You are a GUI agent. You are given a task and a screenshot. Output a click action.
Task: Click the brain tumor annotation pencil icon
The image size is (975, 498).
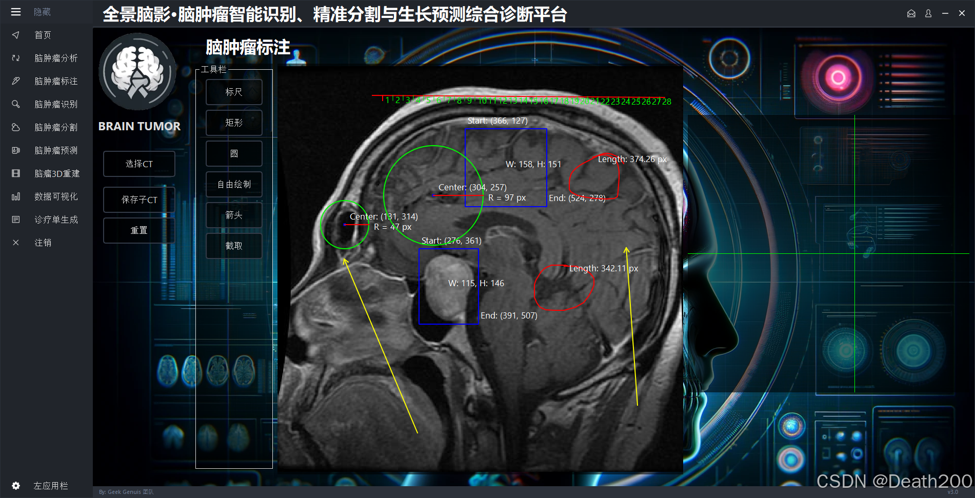[x=16, y=81]
